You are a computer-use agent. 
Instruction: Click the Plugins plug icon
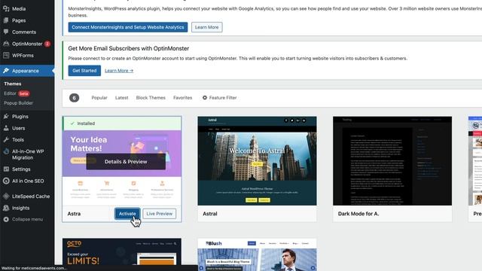click(6, 117)
